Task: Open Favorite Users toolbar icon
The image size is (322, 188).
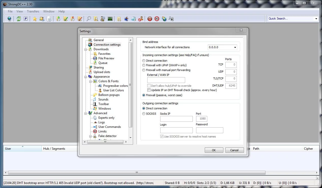Action: (42, 19)
